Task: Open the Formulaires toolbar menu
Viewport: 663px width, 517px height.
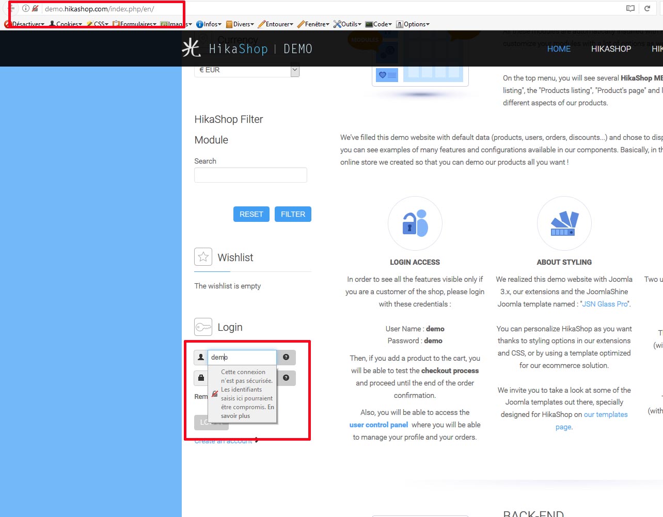Action: pyautogui.click(x=135, y=24)
